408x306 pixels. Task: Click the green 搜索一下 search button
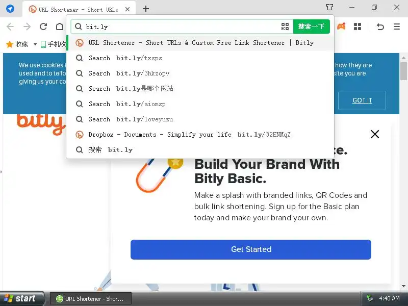[312, 27]
